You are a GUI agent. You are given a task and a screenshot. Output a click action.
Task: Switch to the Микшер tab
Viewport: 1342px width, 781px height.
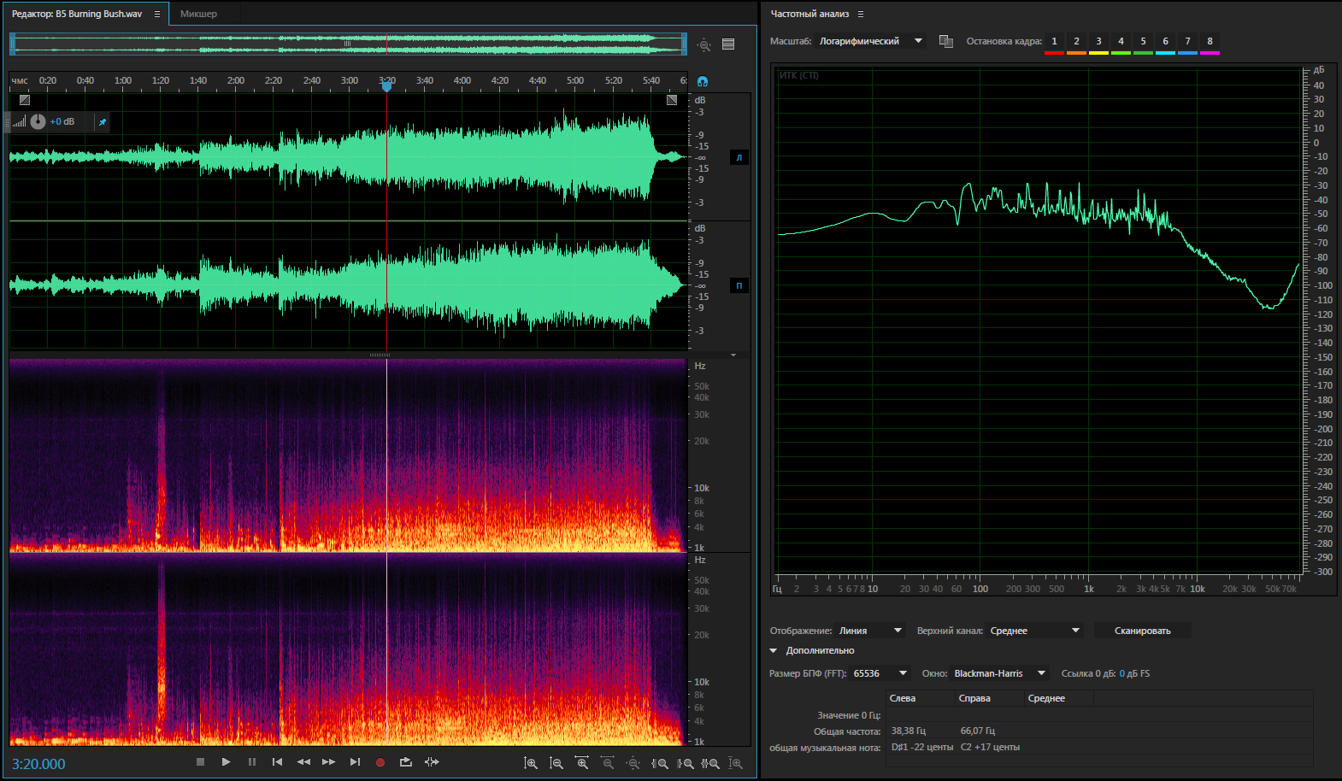(x=198, y=14)
